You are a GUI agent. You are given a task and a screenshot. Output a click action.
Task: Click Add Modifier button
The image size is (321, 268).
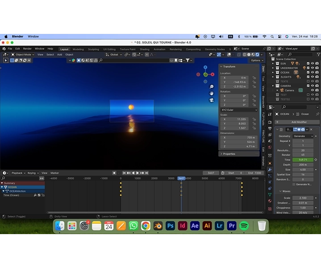point(297,122)
